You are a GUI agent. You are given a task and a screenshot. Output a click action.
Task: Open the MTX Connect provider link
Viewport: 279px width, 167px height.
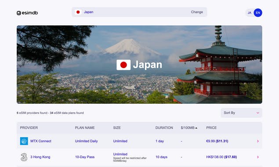(41, 141)
